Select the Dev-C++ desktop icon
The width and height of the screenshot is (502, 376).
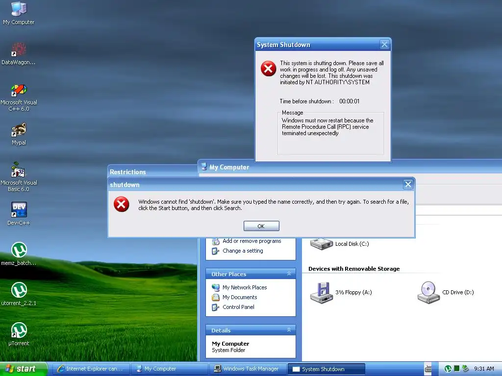coord(19,213)
